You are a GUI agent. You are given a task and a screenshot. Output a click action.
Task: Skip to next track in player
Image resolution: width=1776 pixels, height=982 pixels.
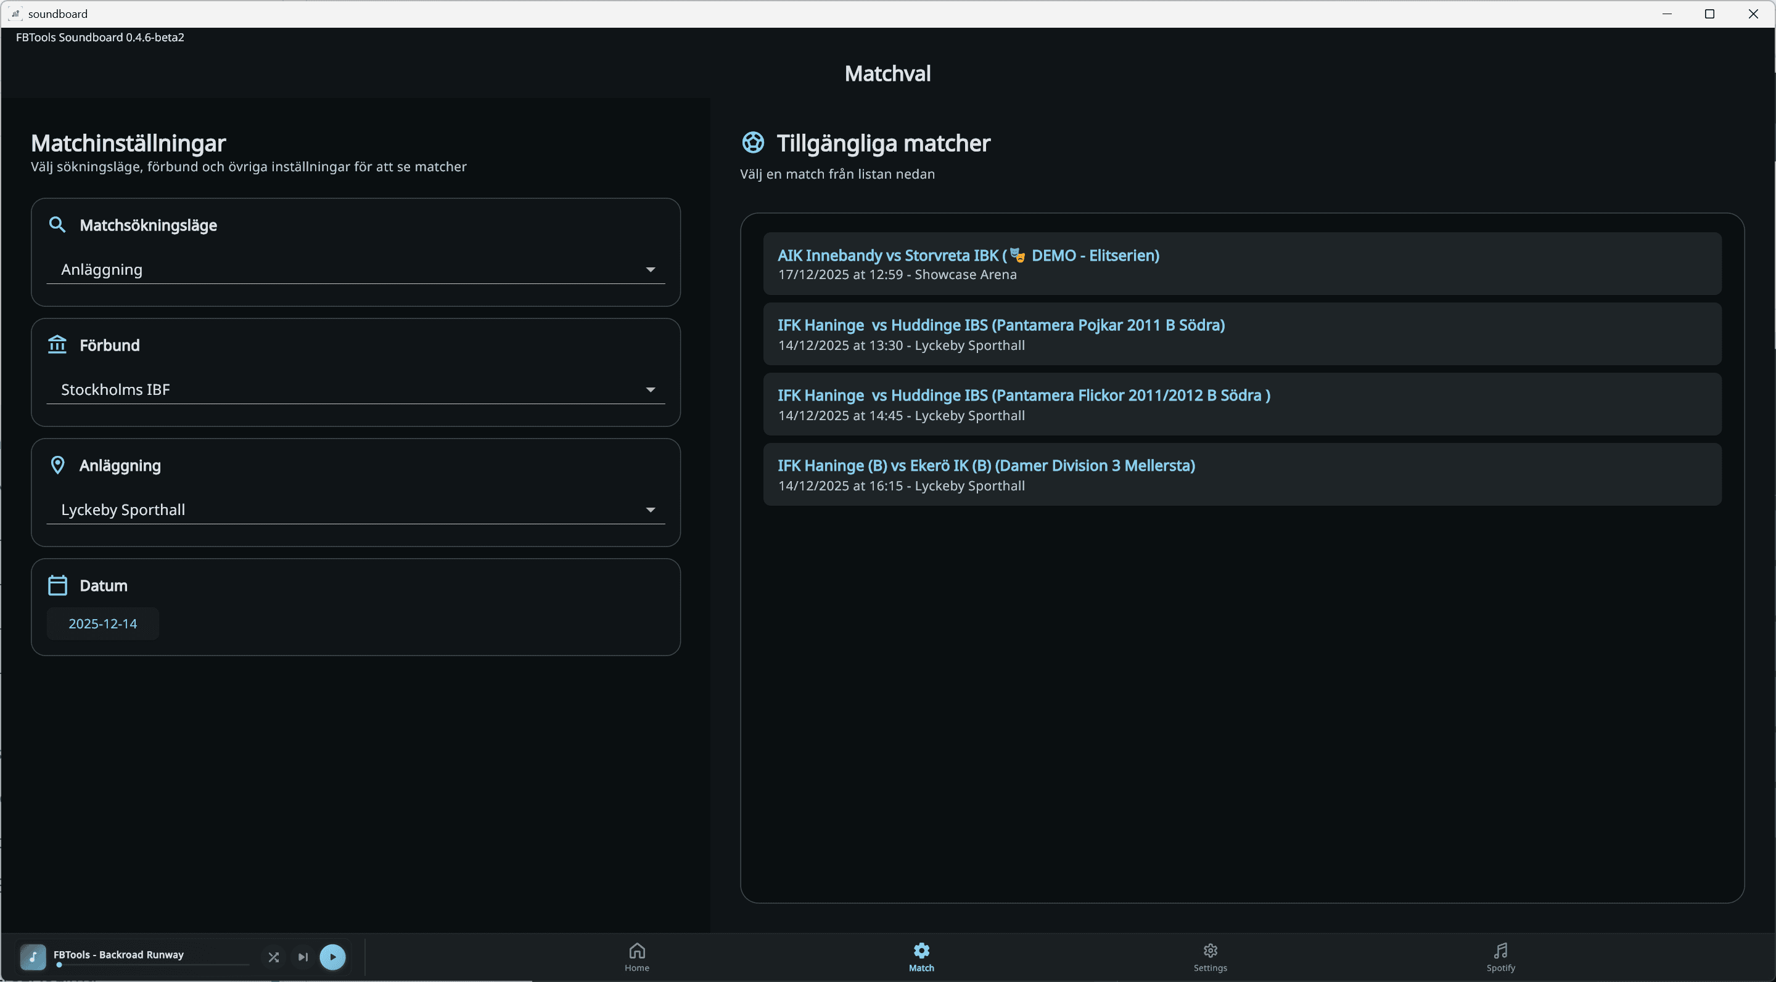pos(303,957)
